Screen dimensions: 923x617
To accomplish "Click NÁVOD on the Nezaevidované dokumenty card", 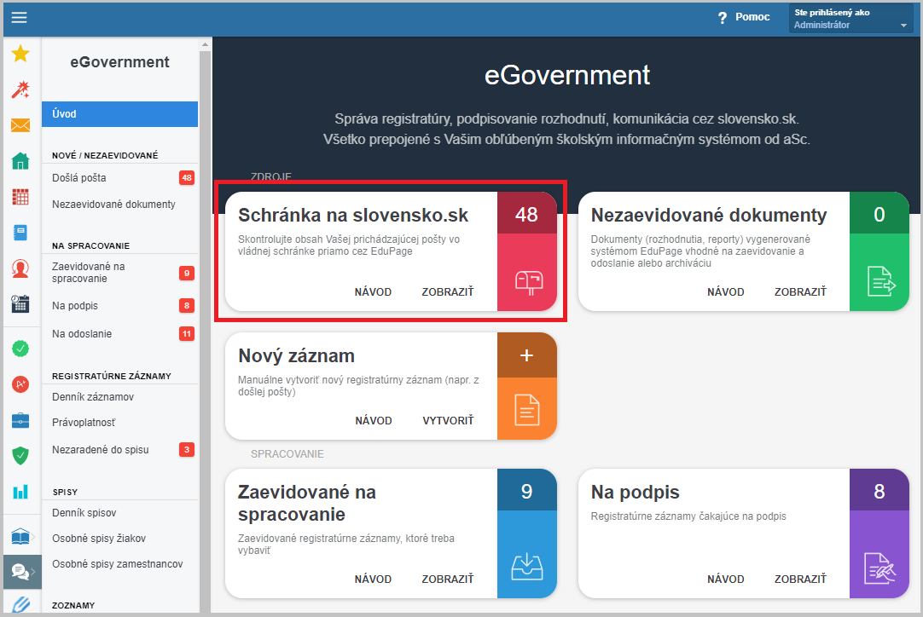I will 726,291.
